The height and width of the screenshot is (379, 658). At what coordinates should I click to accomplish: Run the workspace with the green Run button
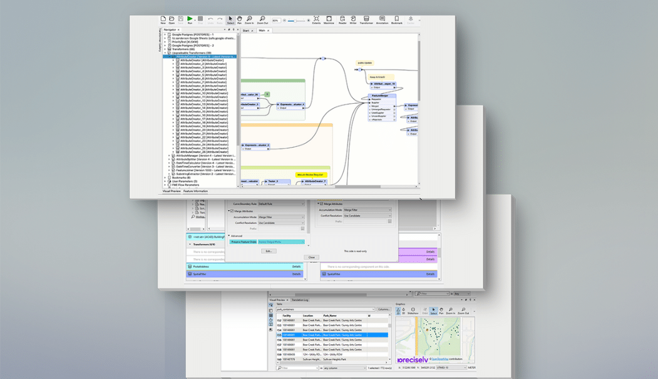coord(190,20)
